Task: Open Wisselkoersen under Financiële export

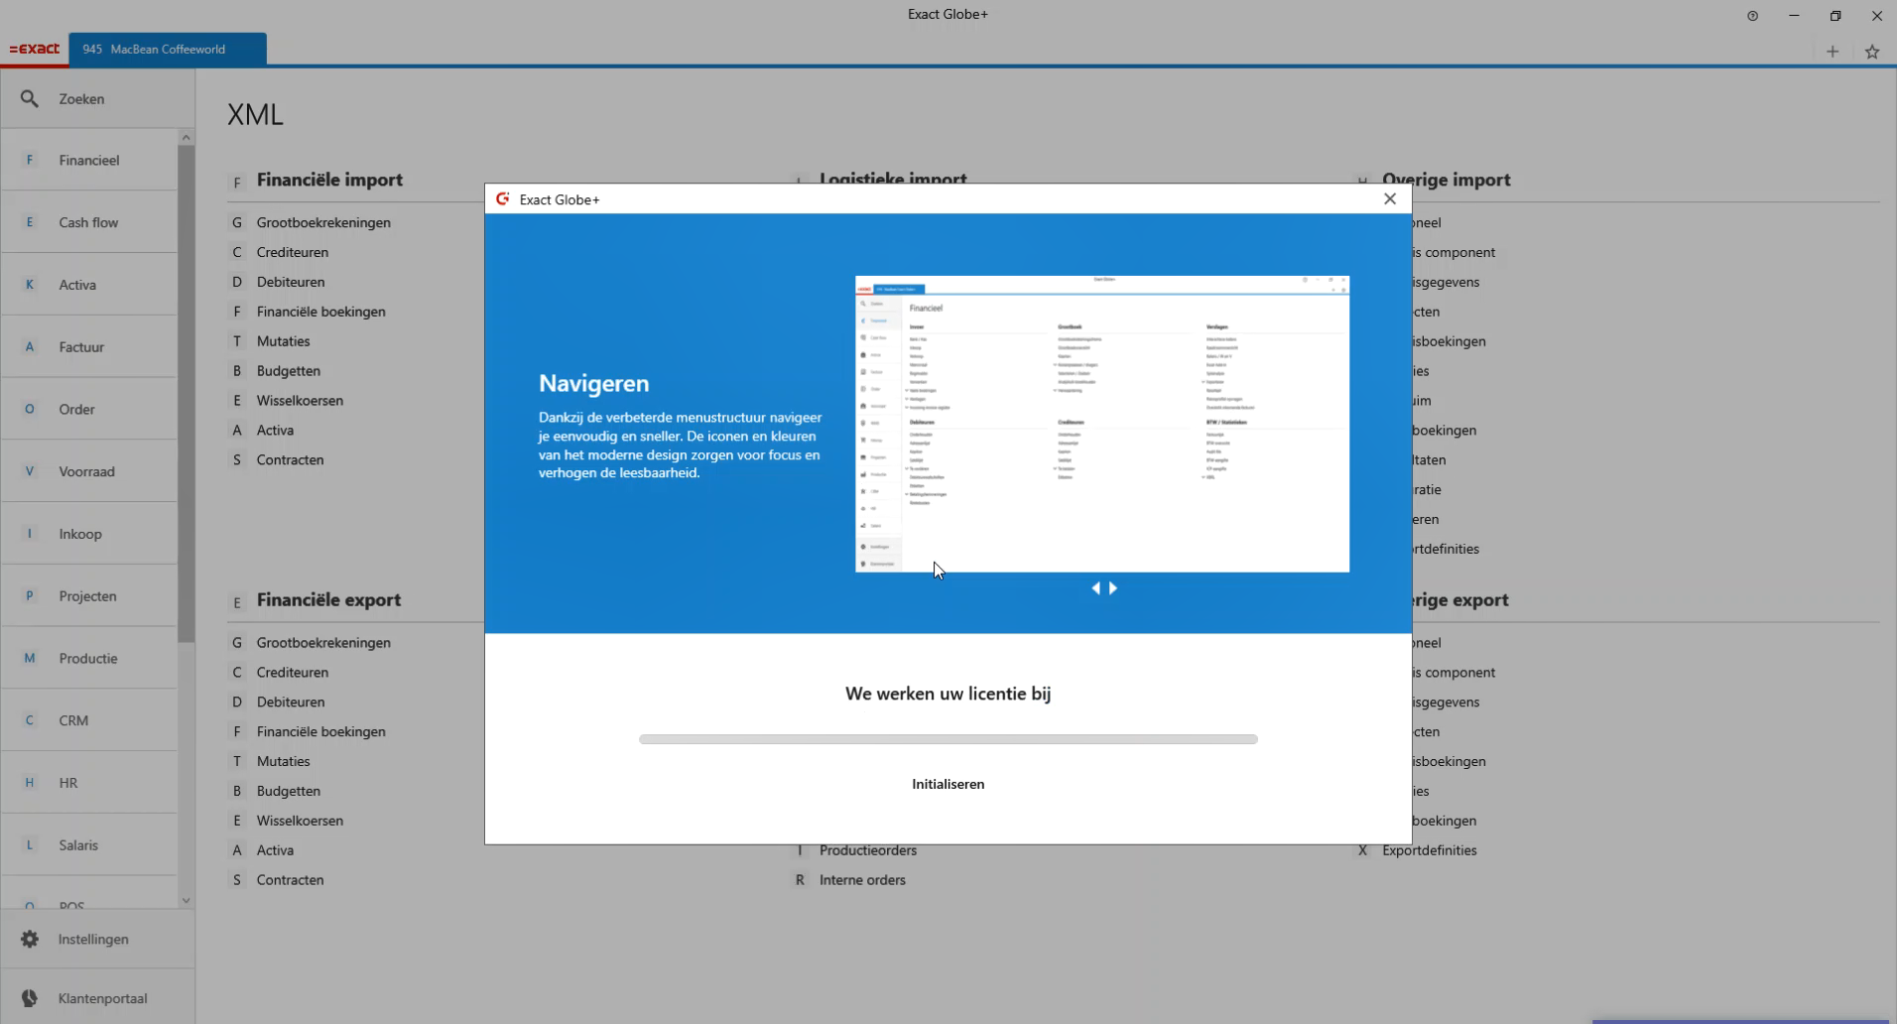Action: (300, 822)
